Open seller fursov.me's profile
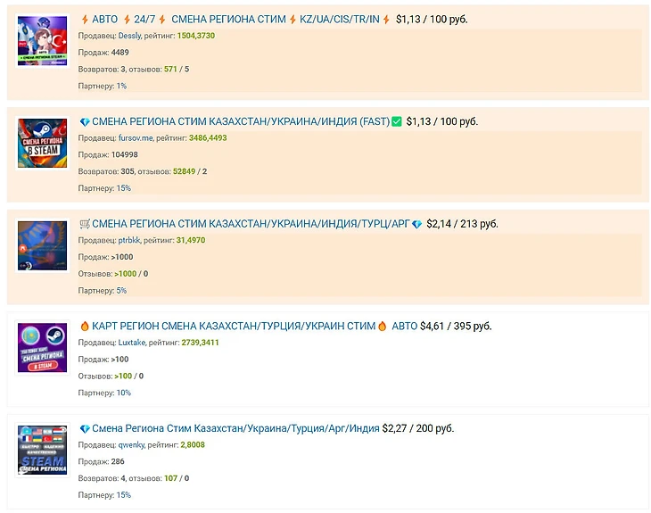The image size is (651, 513). click(x=136, y=138)
